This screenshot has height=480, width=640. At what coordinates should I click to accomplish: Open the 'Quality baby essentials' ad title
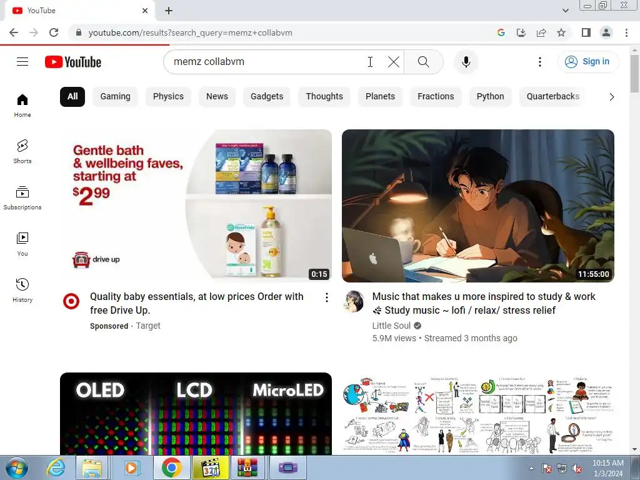click(x=197, y=303)
